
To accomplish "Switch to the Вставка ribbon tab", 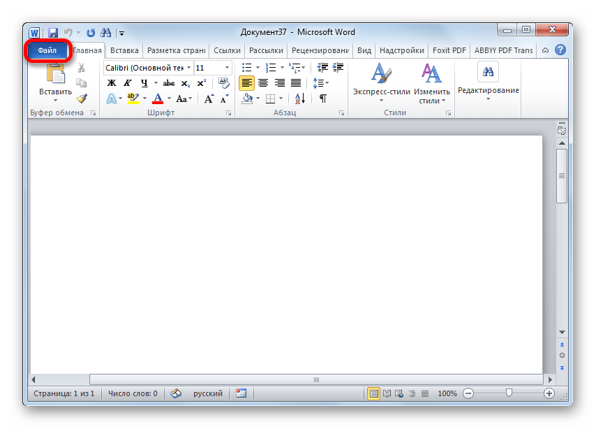I will point(123,50).
